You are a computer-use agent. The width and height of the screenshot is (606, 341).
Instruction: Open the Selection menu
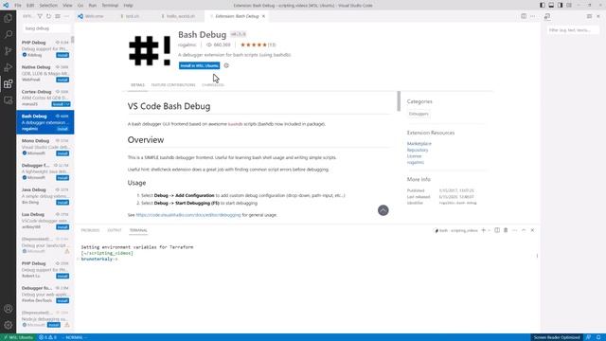tap(48, 6)
